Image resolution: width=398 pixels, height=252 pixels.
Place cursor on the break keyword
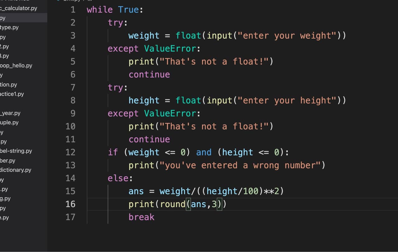click(141, 217)
